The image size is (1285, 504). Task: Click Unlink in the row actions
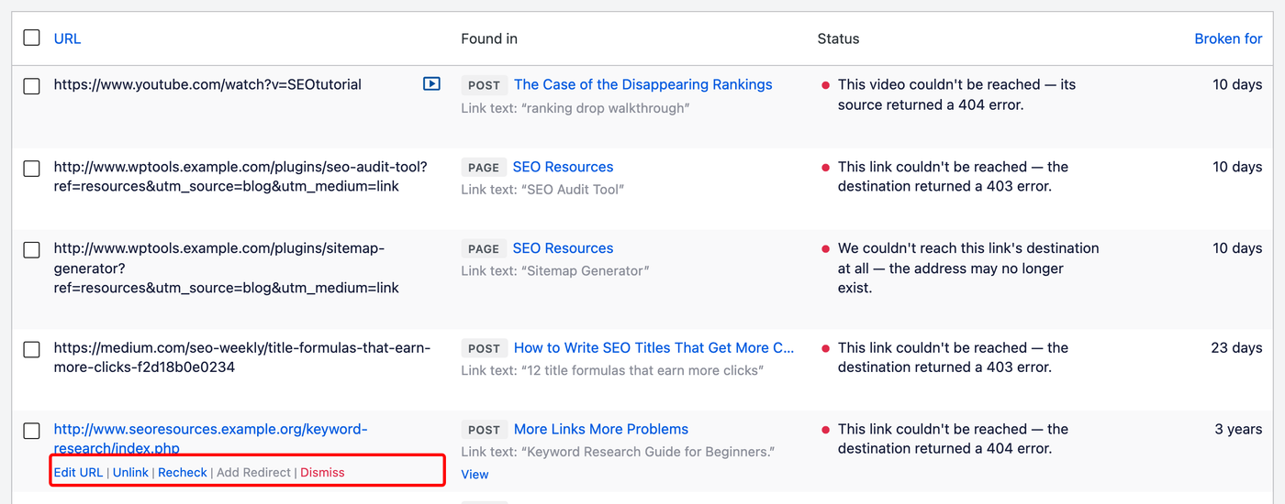[x=130, y=472]
